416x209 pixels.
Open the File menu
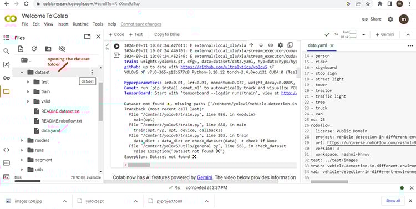(25, 24)
